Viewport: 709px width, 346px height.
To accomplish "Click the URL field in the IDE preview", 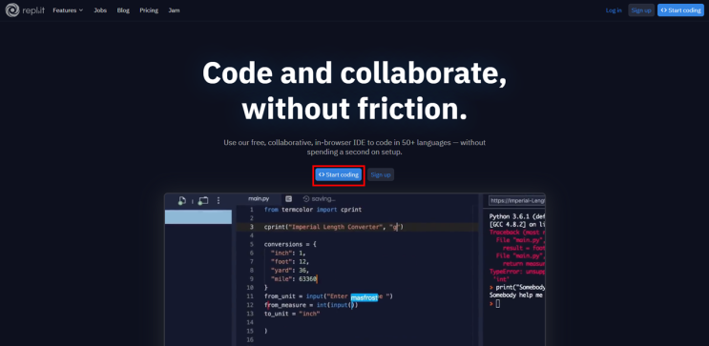I will pos(517,200).
